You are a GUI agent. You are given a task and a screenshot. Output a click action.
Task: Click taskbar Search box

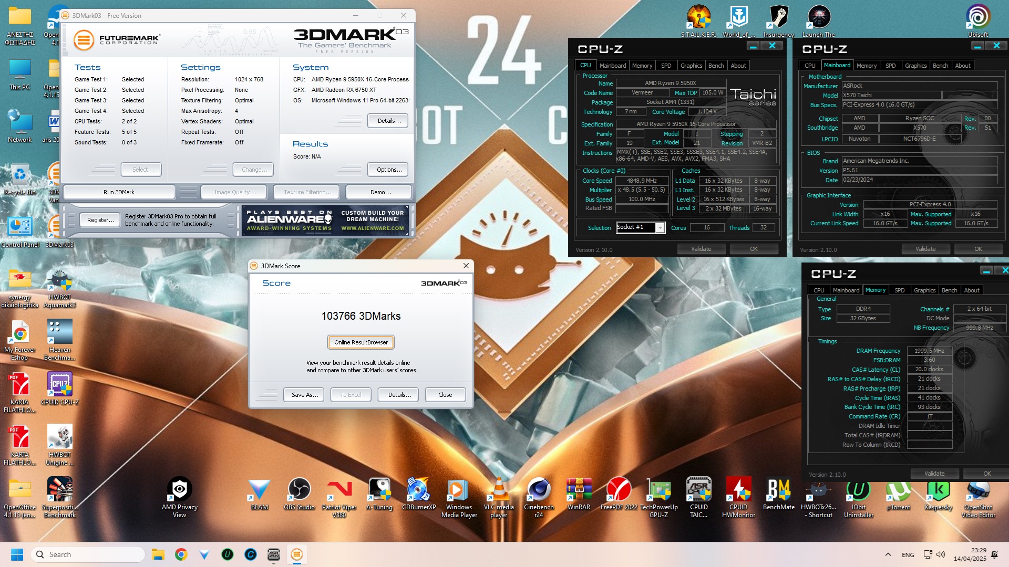pyautogui.click(x=88, y=554)
